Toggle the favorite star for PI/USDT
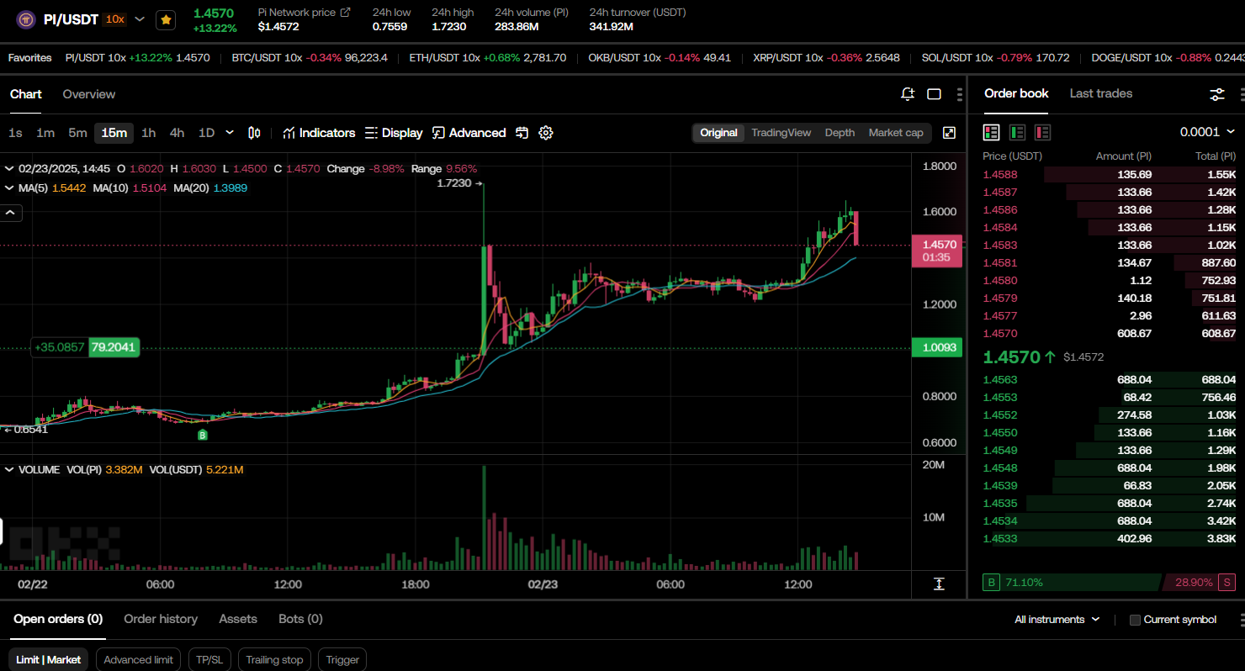The width and height of the screenshot is (1245, 671). click(166, 19)
